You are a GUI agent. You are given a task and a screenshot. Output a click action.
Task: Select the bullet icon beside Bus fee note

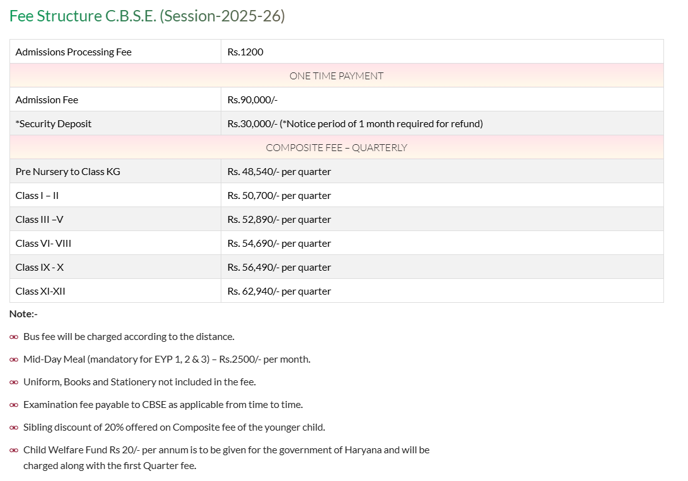(x=14, y=336)
